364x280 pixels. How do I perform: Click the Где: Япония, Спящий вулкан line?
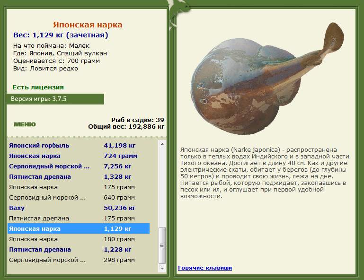click(60, 53)
